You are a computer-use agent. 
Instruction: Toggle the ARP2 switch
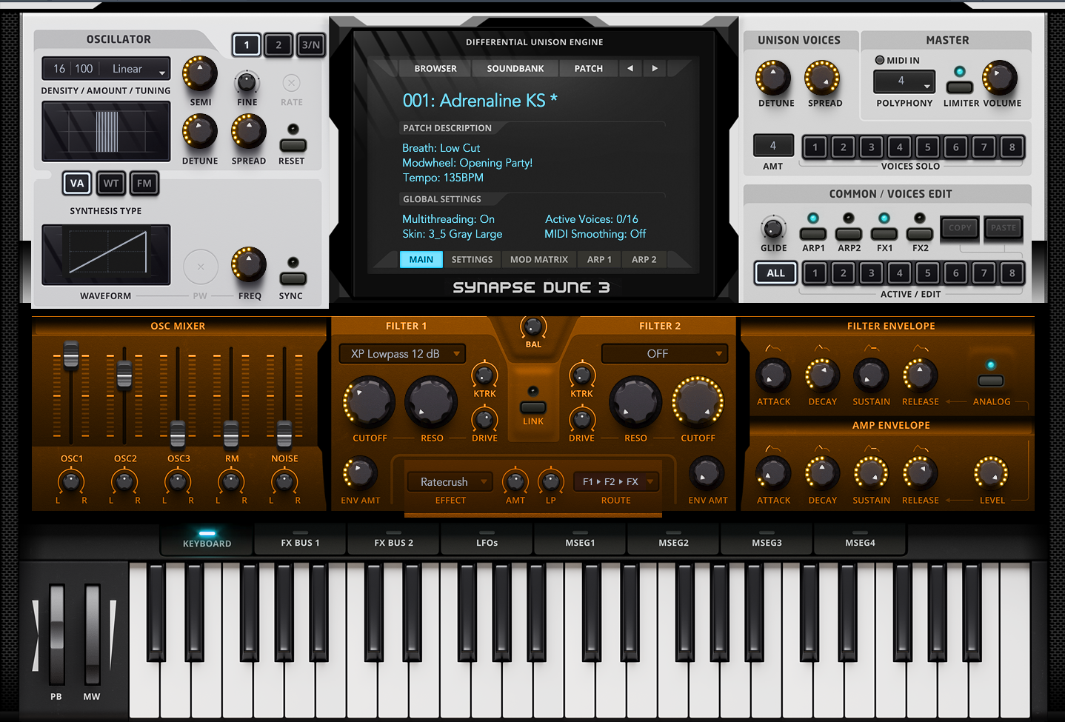click(849, 234)
